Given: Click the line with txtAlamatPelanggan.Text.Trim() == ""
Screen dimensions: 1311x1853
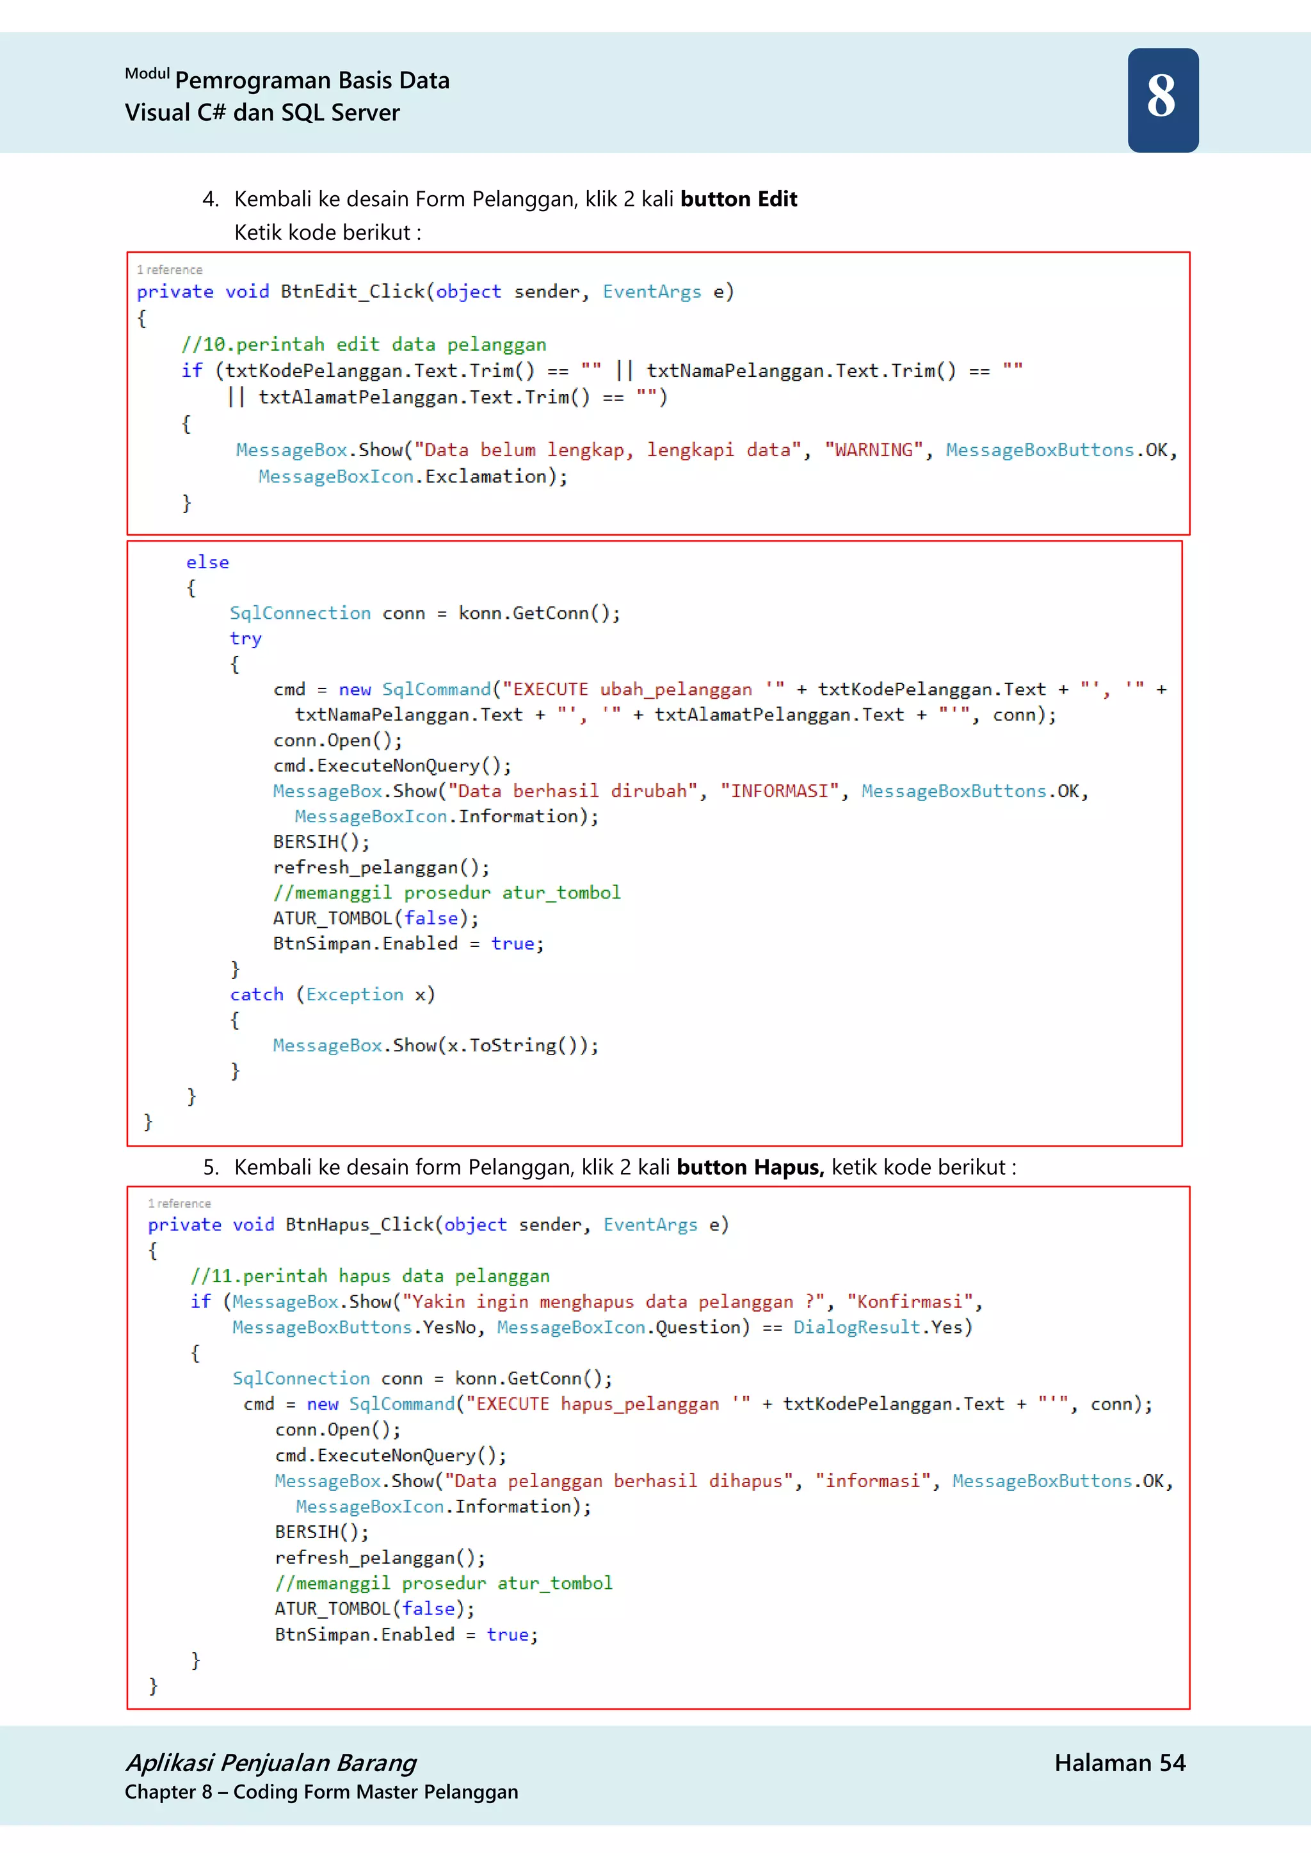Looking at the screenshot, I should click(x=447, y=397).
